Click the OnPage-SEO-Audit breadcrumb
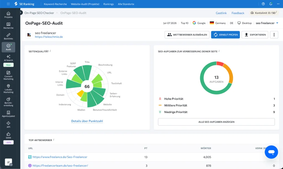Viewport: 283px width, 169px height. (x=73, y=13)
